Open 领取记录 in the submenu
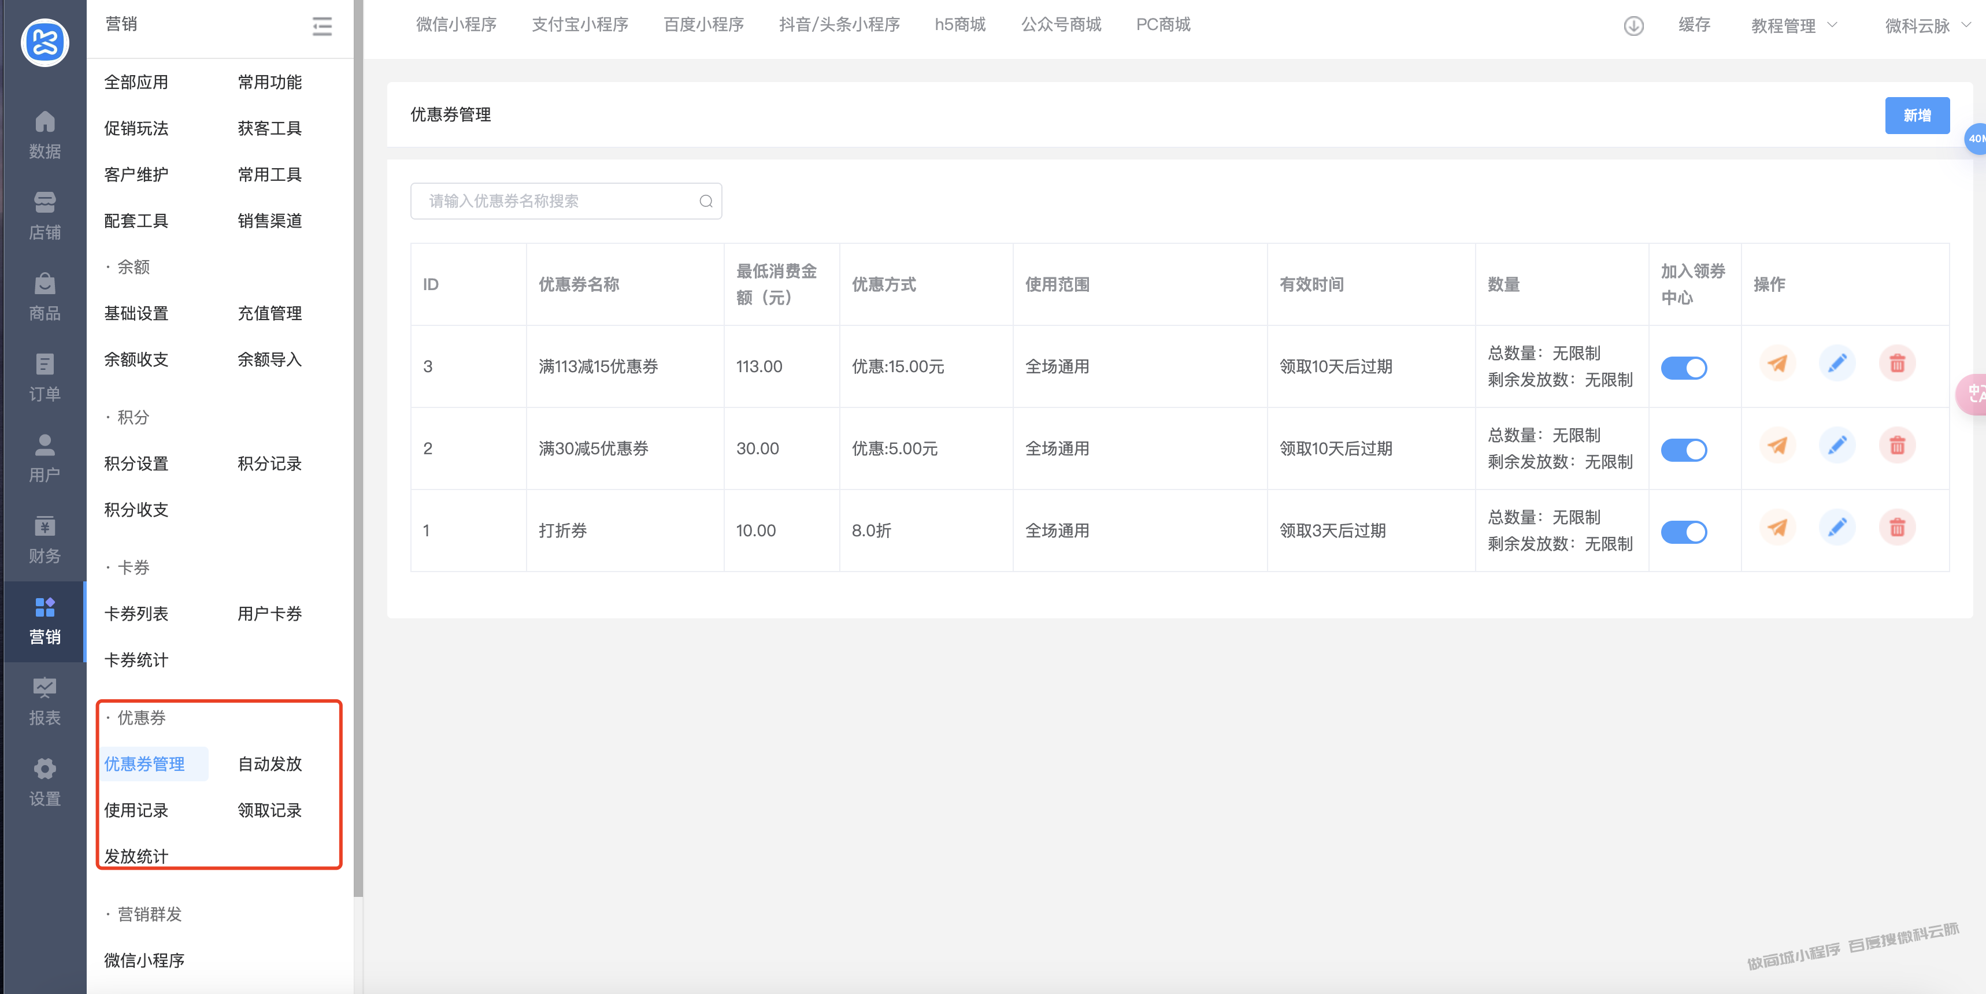 tap(269, 810)
